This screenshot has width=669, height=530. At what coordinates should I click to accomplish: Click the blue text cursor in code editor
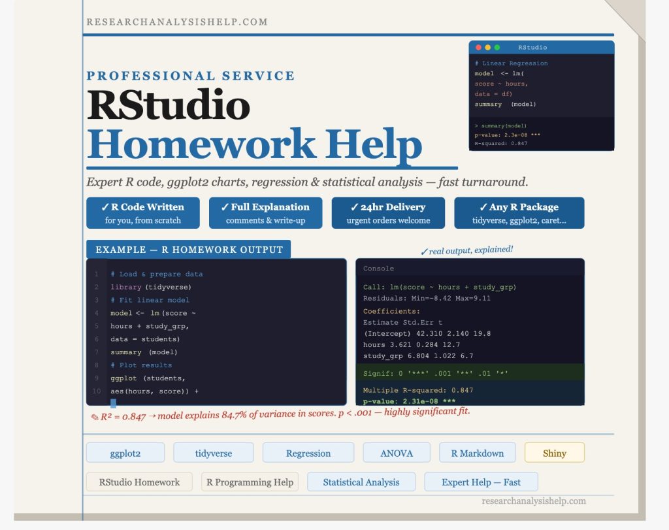(x=114, y=403)
